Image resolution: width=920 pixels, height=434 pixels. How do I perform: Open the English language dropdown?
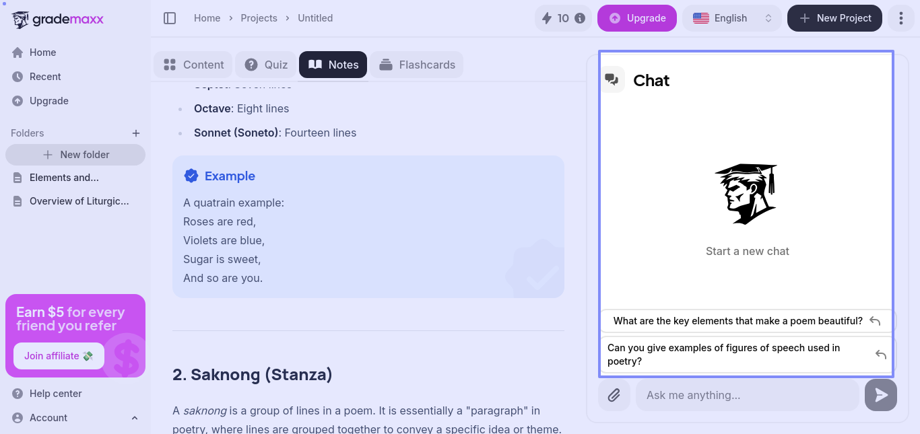tap(731, 18)
